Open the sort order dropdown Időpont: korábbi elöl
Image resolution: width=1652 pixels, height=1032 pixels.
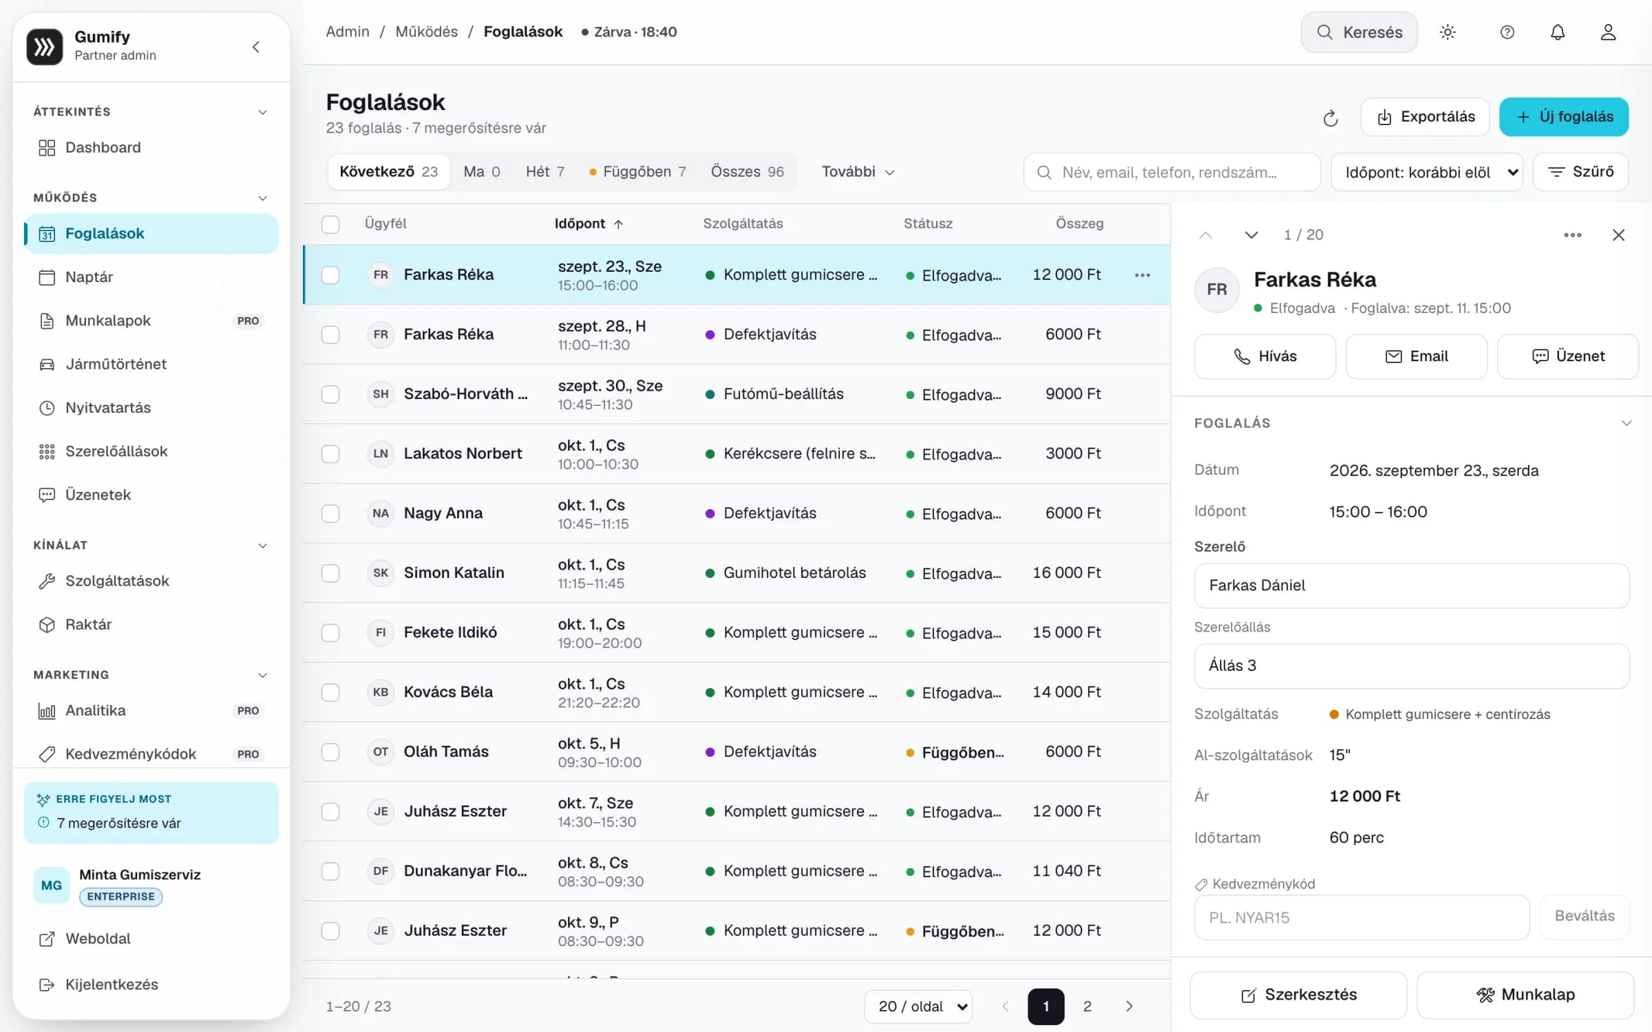[1426, 172]
